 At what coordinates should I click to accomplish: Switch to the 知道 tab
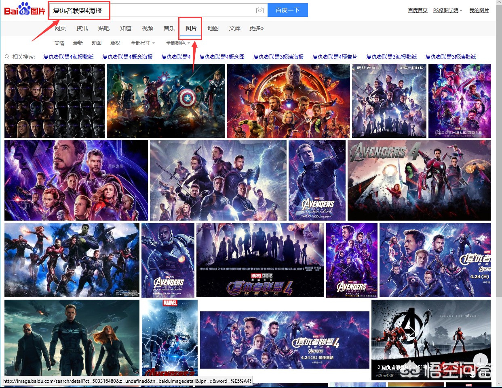pyautogui.click(x=126, y=28)
